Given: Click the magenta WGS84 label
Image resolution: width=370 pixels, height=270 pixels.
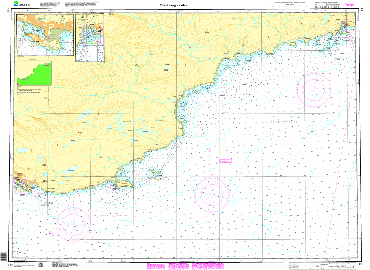Looking at the screenshot, I should pos(350,5).
